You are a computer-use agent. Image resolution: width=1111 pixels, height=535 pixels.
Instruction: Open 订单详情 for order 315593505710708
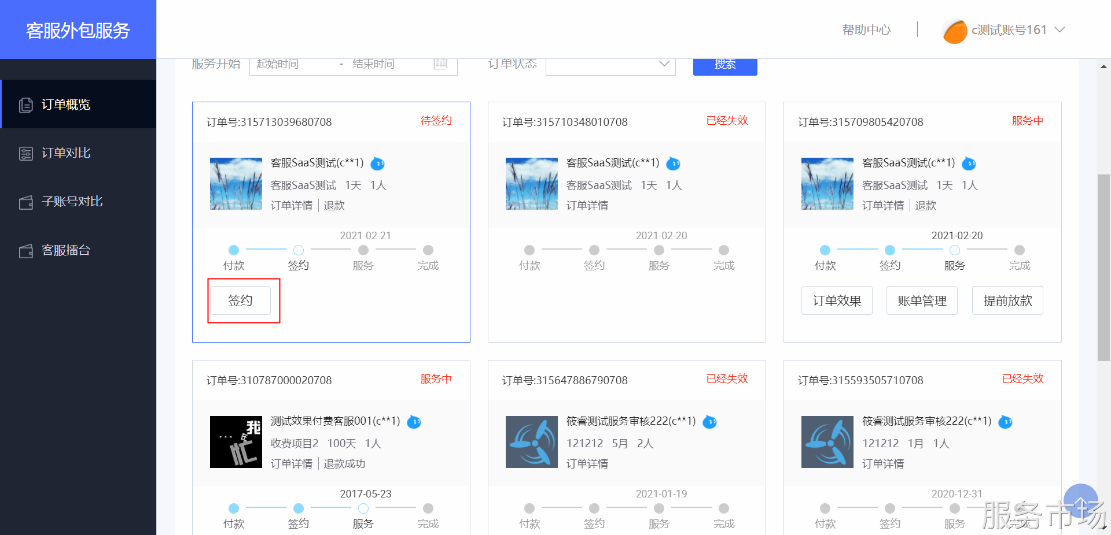click(883, 464)
